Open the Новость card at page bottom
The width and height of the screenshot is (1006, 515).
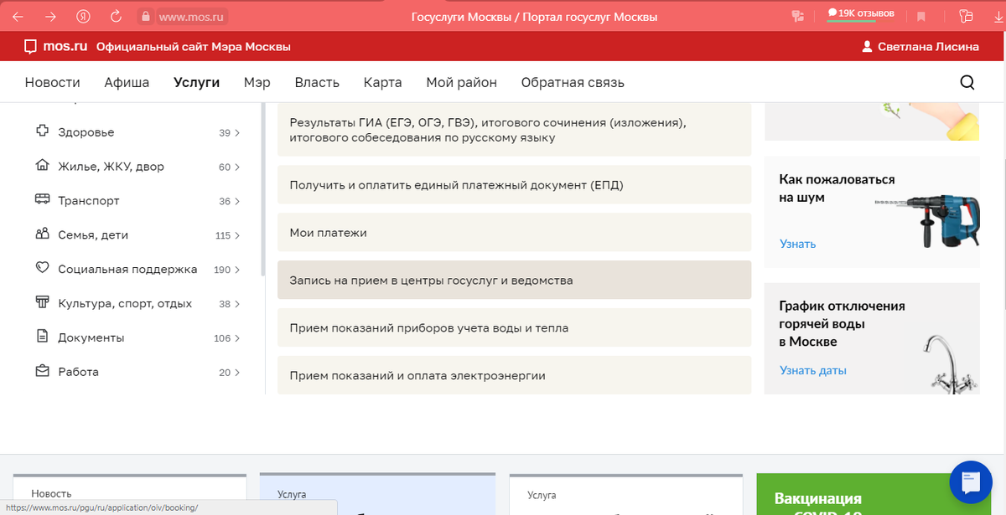click(x=130, y=495)
